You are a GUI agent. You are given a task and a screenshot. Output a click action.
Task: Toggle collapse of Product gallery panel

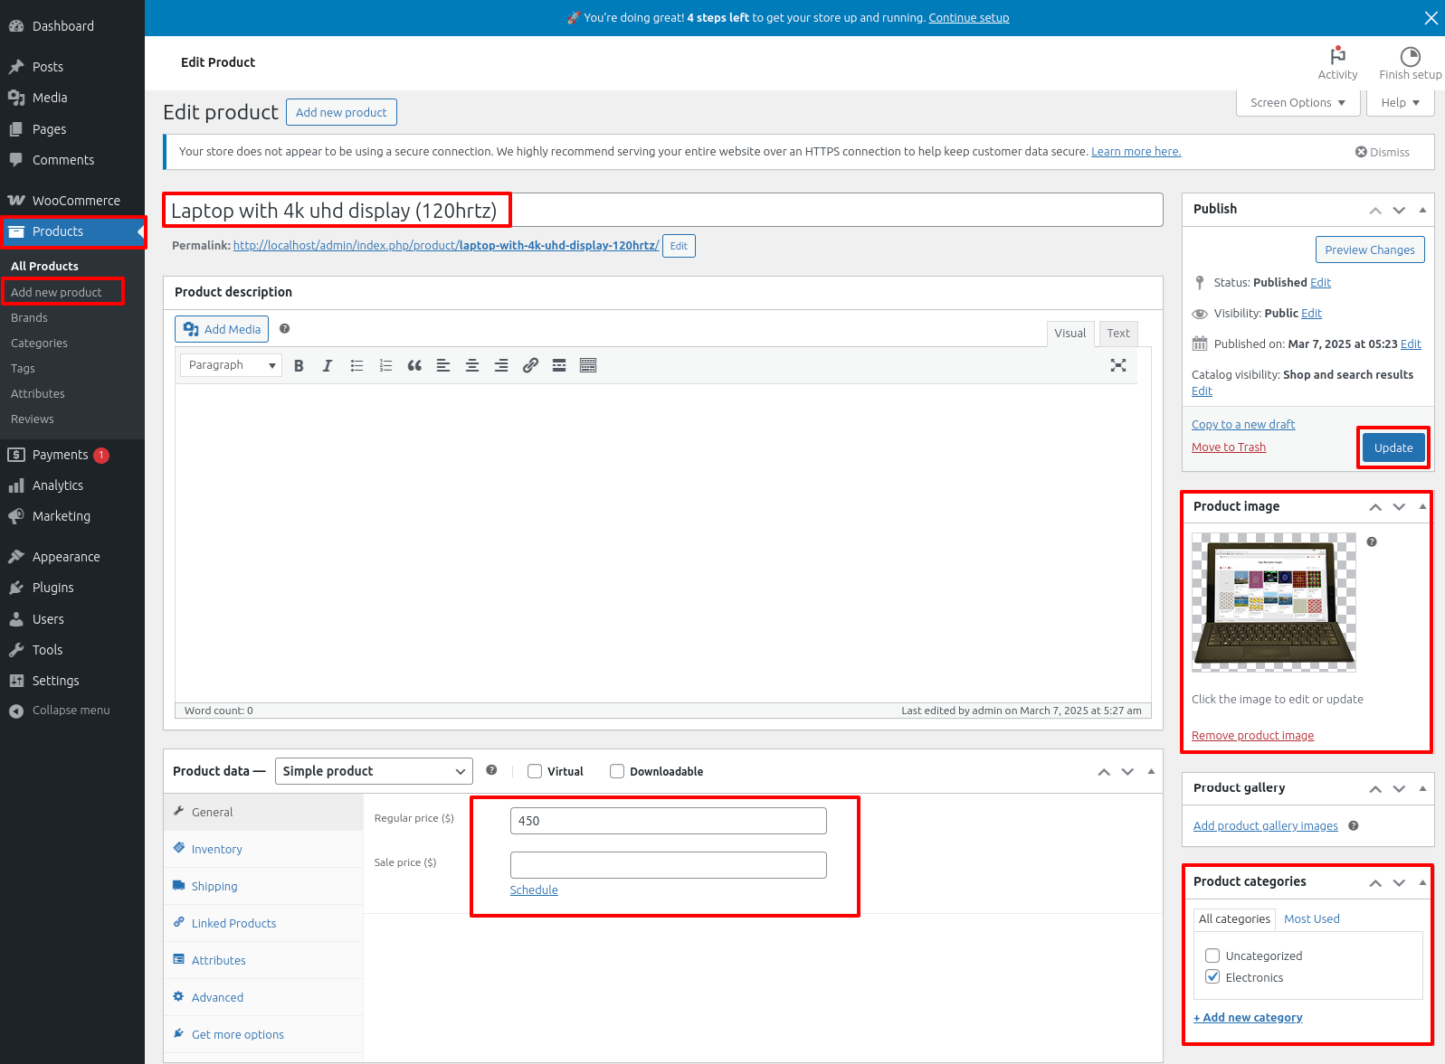coord(1422,788)
